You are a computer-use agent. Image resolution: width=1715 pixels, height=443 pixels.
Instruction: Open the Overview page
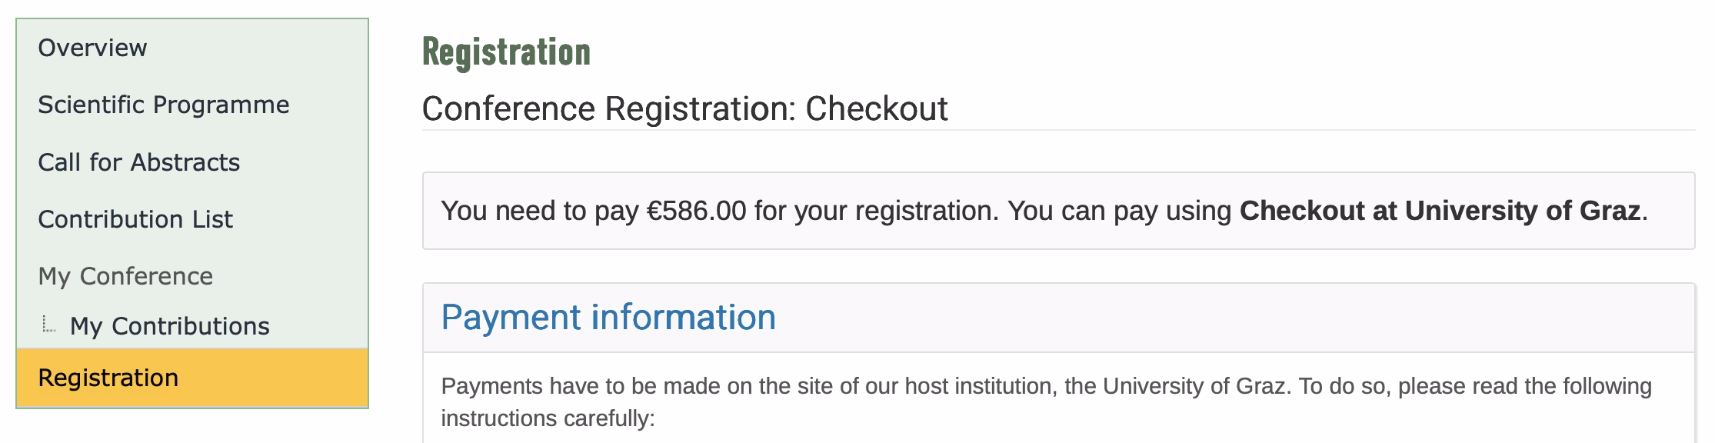[92, 48]
